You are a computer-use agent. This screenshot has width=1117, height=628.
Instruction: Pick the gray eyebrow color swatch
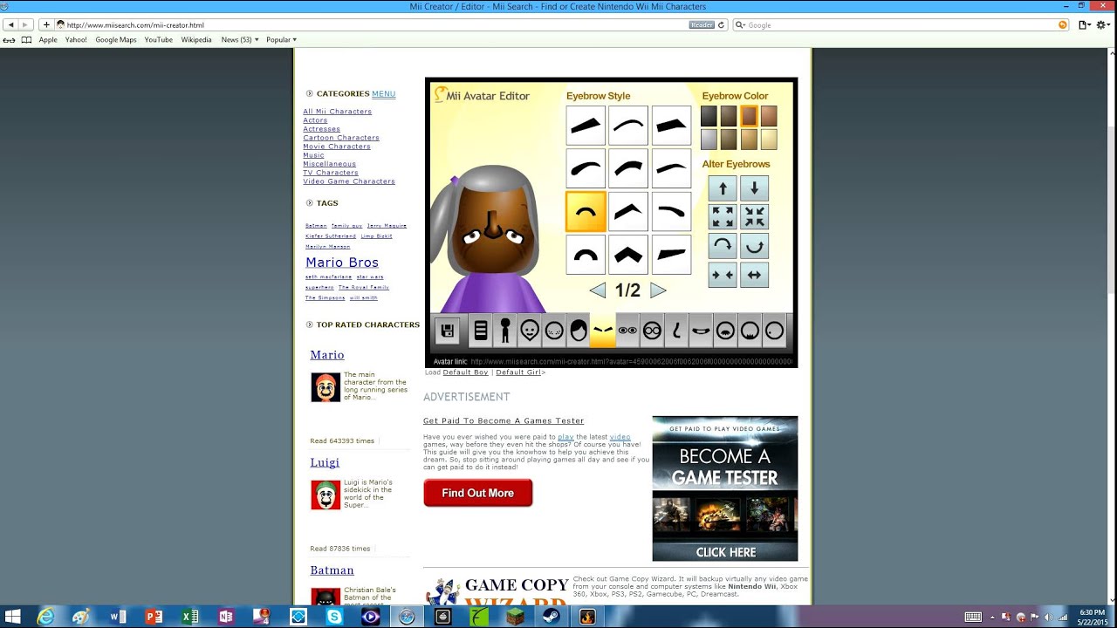coord(709,140)
